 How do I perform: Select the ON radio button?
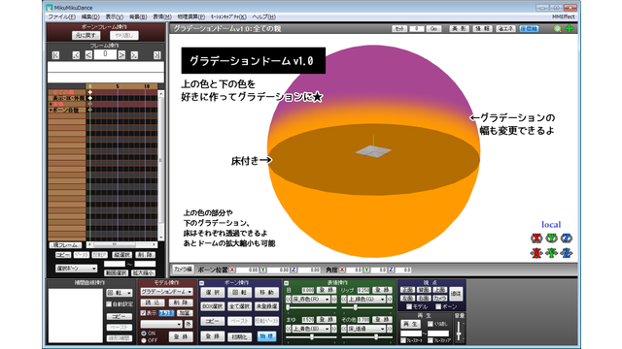tap(144, 333)
